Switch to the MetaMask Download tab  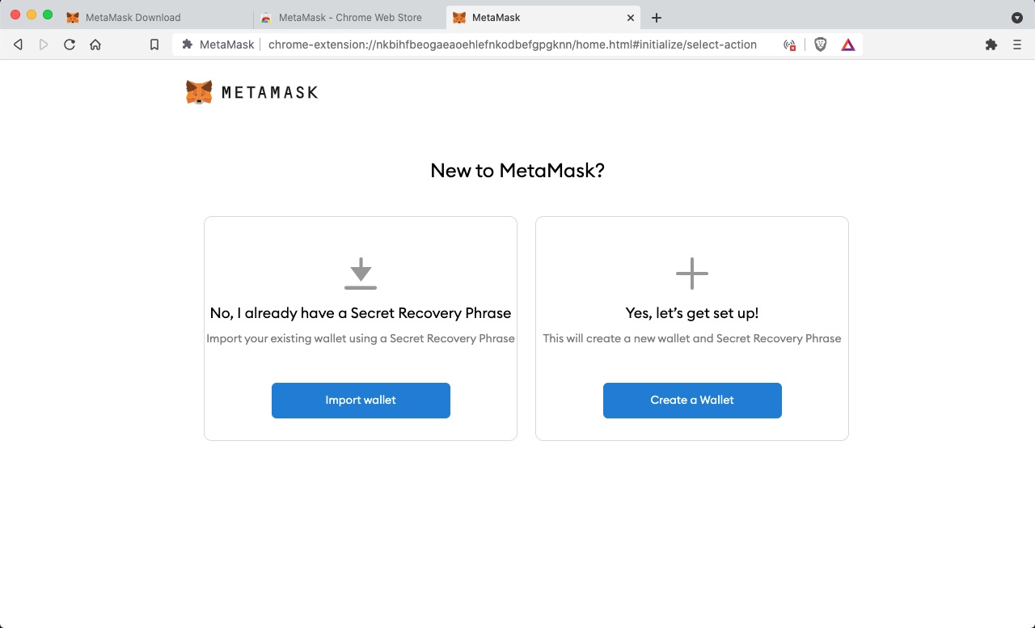133,17
